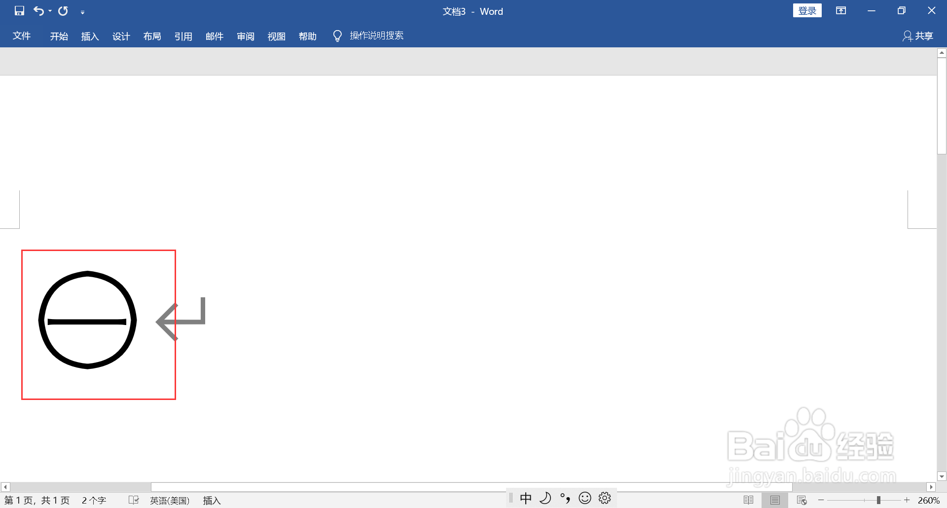
Task: Click the Redo/Repeat icon
Action: [63, 11]
